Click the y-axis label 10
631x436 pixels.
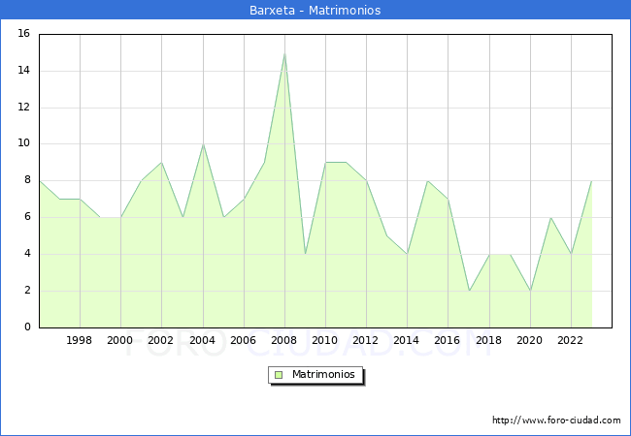(24, 143)
